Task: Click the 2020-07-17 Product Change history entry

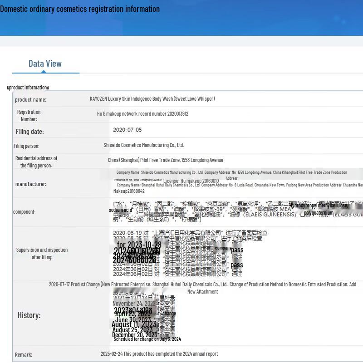Action: pos(202,288)
